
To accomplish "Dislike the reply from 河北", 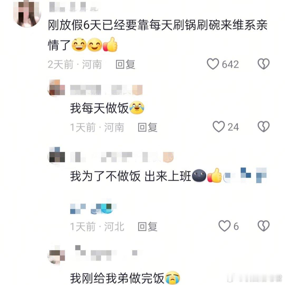I will point(263,226).
